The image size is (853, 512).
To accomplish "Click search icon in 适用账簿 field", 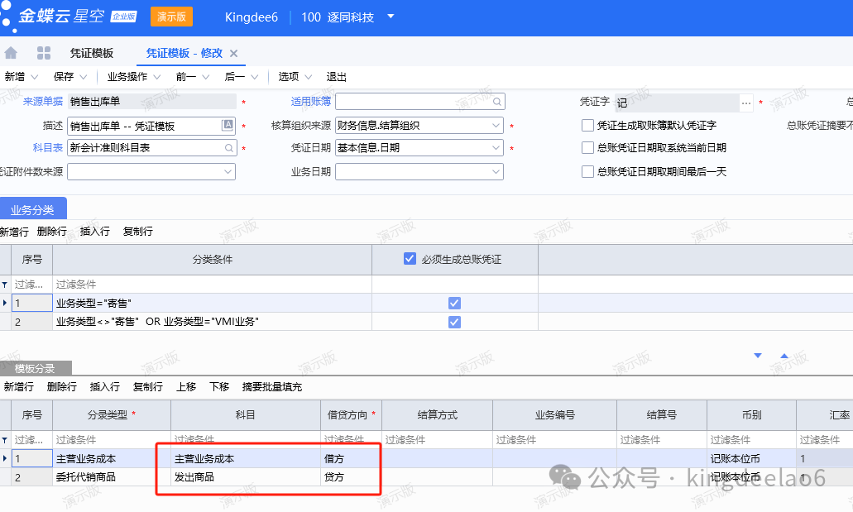I will coord(496,102).
